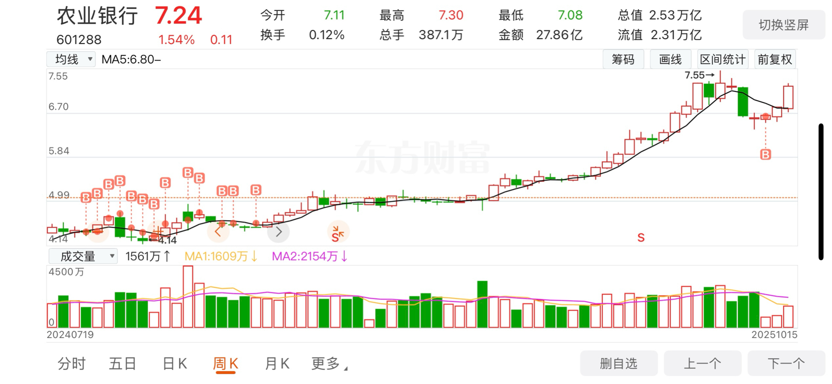Tap the 切换竖屏 button

click(783, 25)
